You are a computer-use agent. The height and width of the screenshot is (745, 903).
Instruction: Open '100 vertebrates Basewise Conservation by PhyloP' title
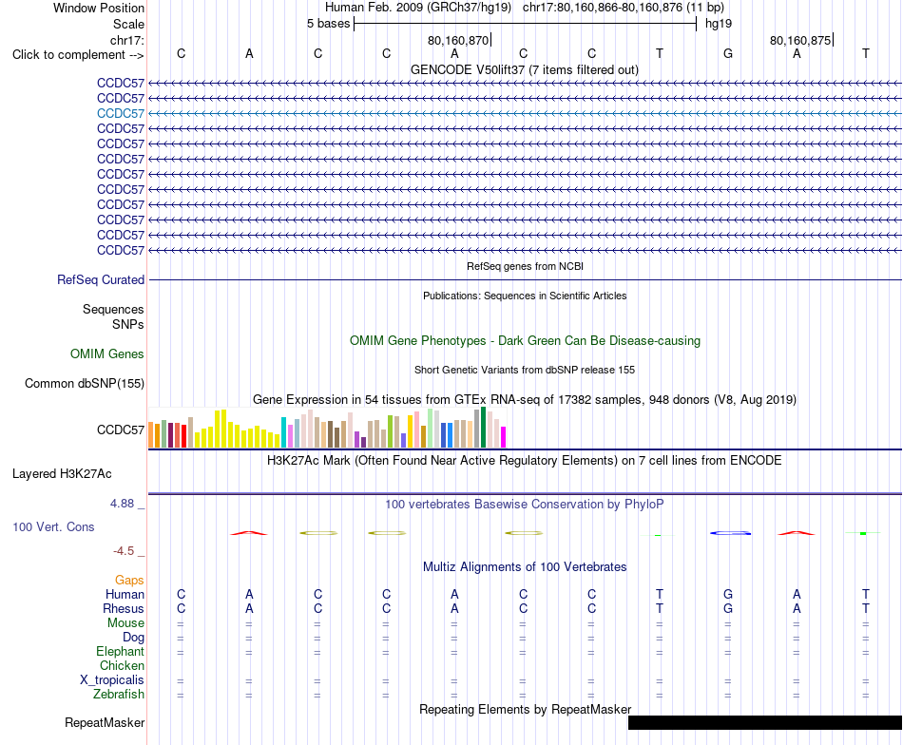(x=524, y=505)
